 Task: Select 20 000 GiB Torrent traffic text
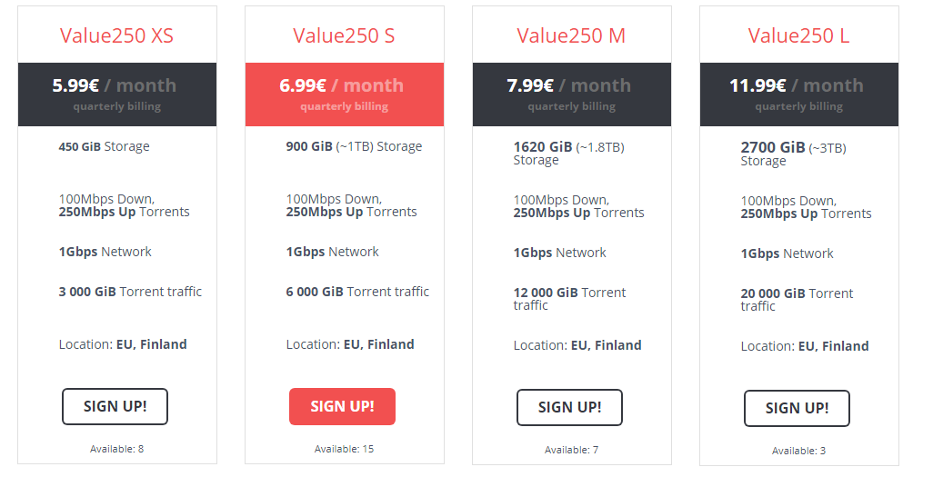pos(797,299)
